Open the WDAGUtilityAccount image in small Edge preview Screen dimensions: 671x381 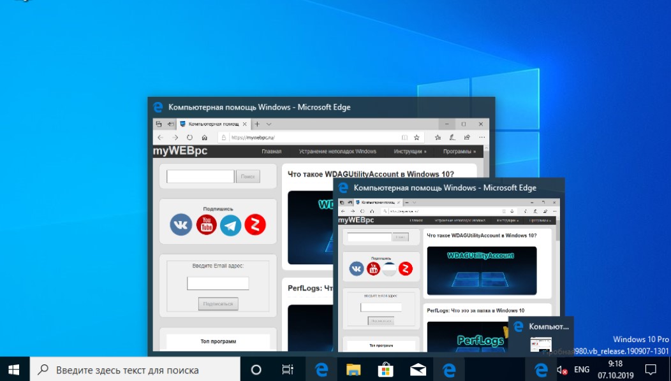click(482, 271)
